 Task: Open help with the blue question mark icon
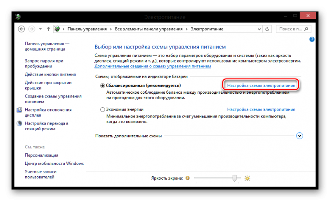[x=312, y=39]
